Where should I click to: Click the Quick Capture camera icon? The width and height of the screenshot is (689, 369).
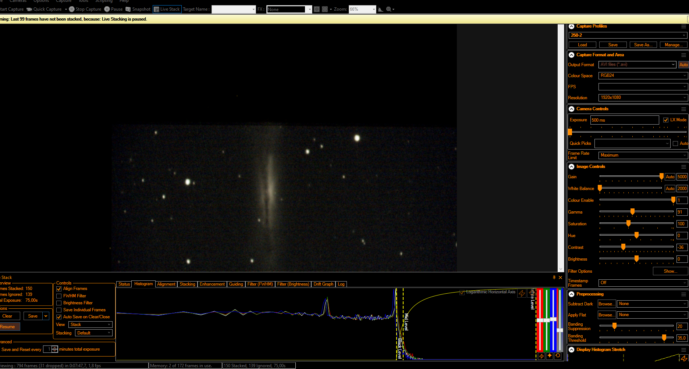click(x=29, y=9)
